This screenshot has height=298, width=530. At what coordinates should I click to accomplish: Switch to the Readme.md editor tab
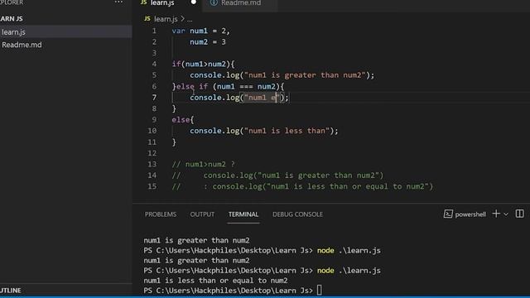click(240, 3)
